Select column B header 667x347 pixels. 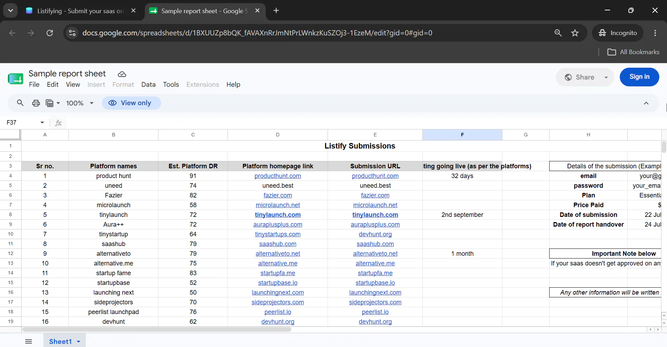coord(113,135)
